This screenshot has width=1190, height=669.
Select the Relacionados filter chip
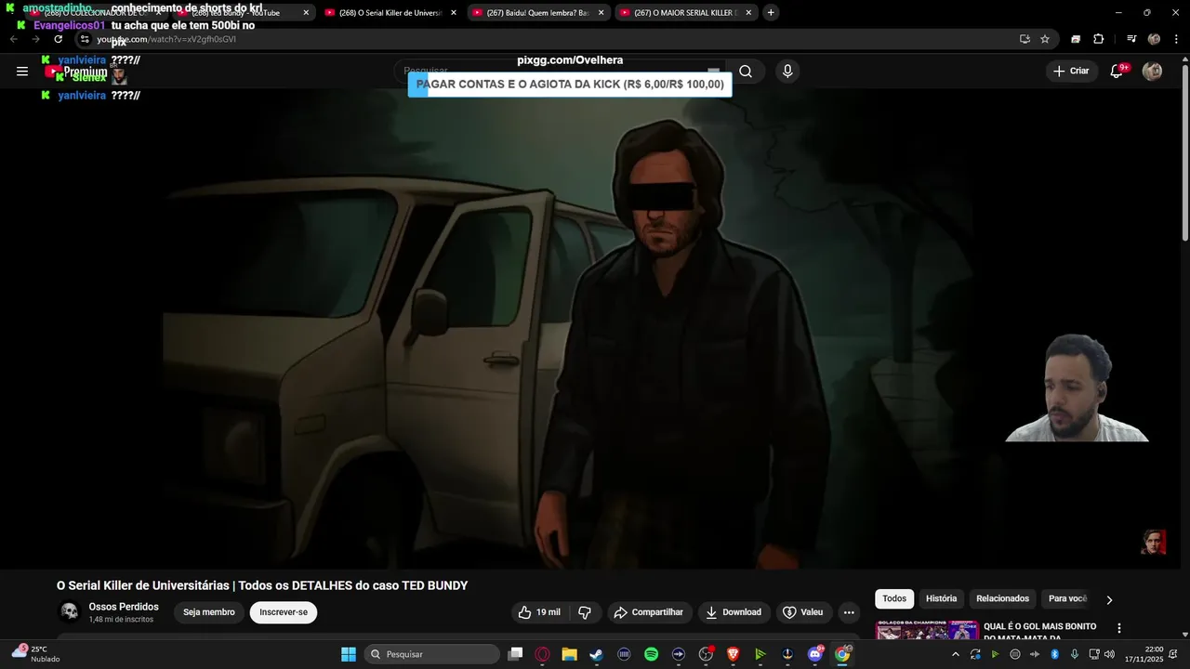[x=1002, y=599]
